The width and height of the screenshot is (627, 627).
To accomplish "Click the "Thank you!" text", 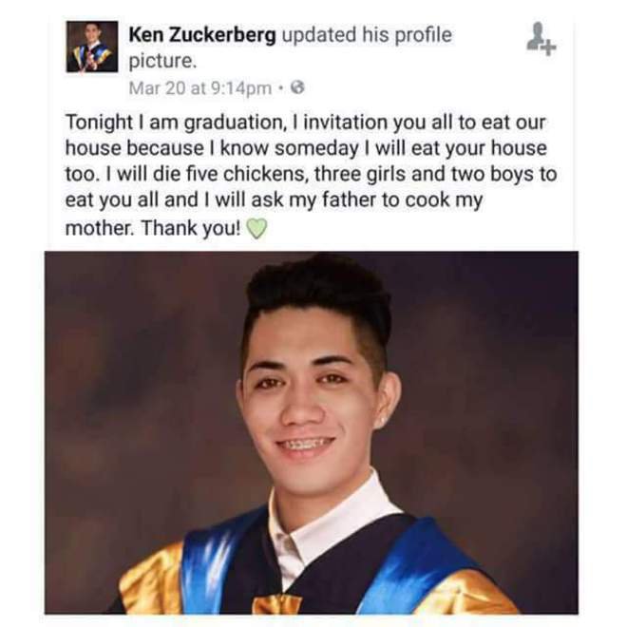I will (x=191, y=228).
